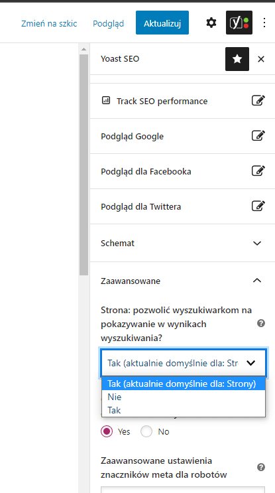
Task: Click the Podgląd link
Action: [x=108, y=24]
